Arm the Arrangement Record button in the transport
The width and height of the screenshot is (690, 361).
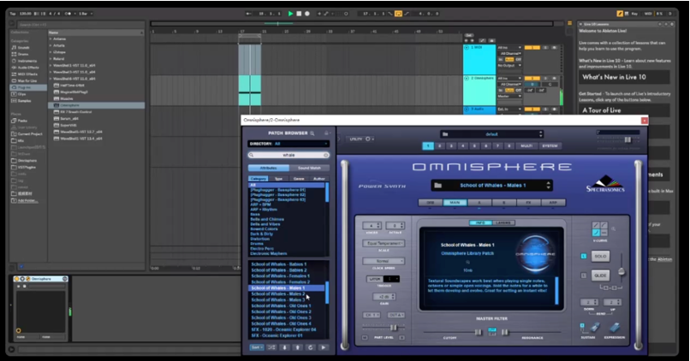(x=307, y=14)
